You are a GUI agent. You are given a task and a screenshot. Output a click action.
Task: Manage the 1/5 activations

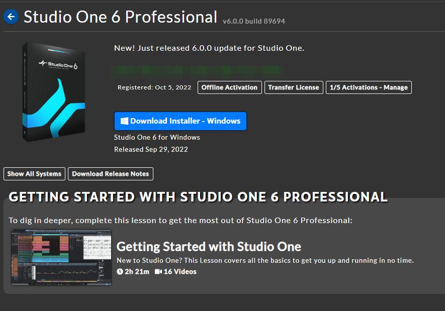click(x=369, y=87)
